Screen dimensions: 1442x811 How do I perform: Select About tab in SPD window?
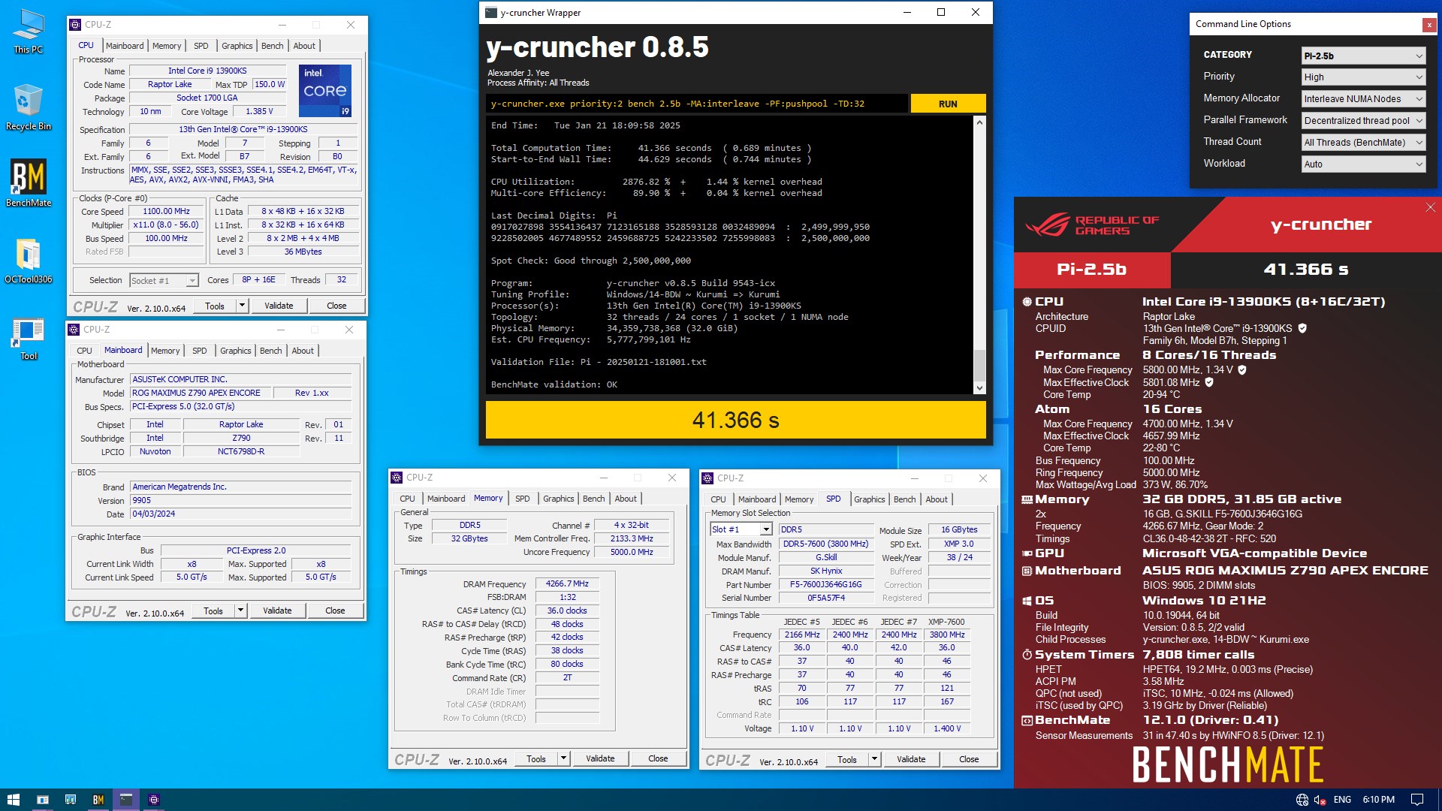[937, 499]
